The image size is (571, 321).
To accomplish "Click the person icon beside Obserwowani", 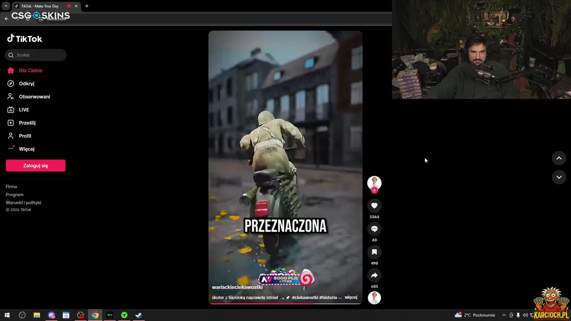I will 11,97.
